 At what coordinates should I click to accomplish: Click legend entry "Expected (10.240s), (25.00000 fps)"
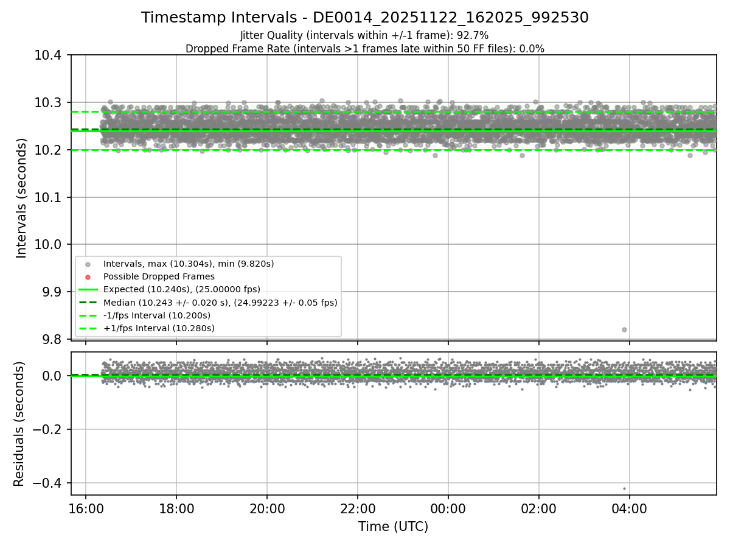[182, 289]
